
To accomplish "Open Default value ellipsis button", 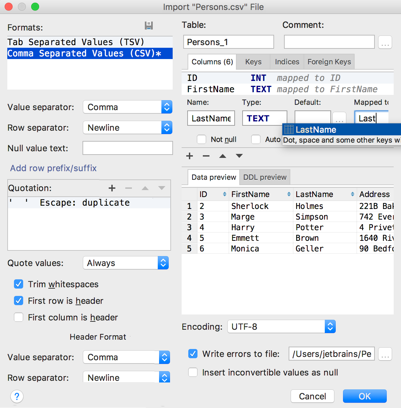I will pos(339,118).
